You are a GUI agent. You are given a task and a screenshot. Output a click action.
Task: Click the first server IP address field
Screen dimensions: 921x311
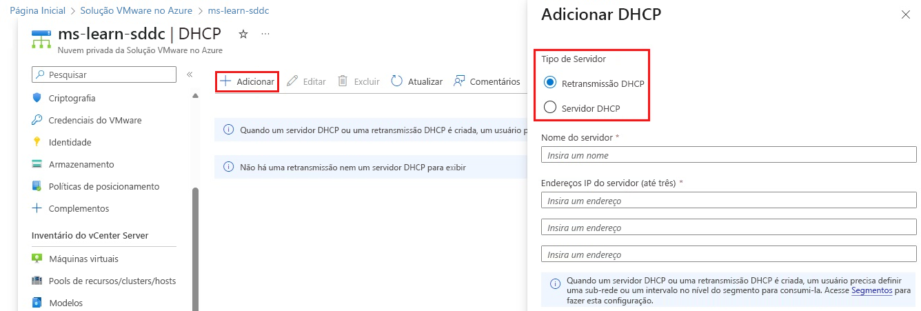click(729, 201)
